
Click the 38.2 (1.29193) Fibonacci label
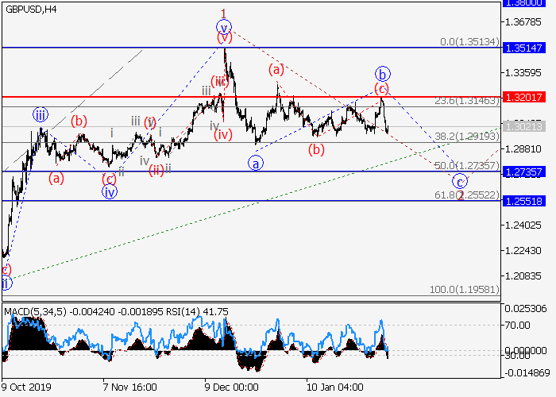466,137
